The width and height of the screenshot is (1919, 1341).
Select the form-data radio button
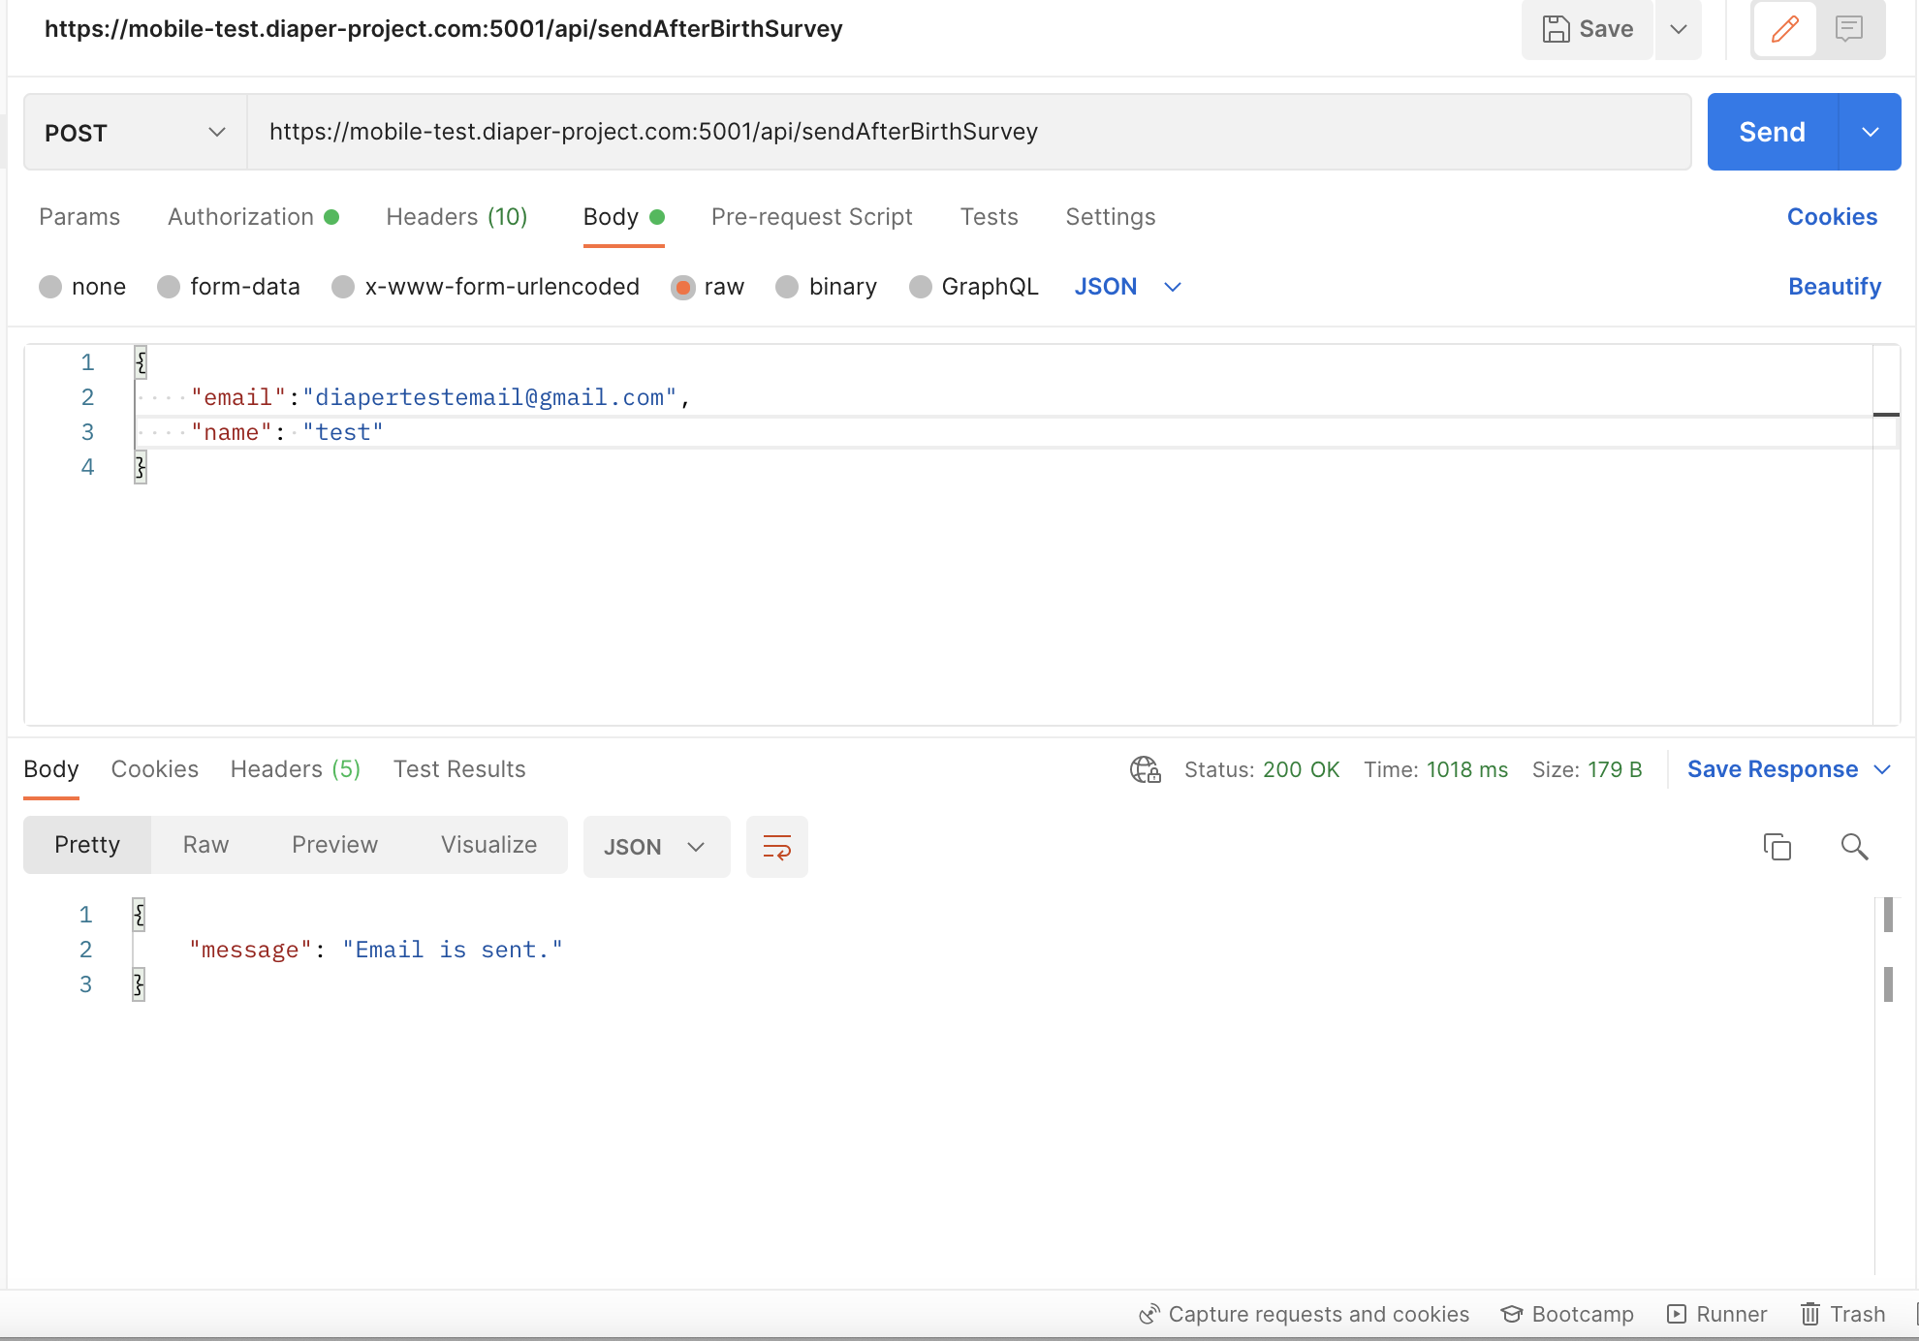169,287
